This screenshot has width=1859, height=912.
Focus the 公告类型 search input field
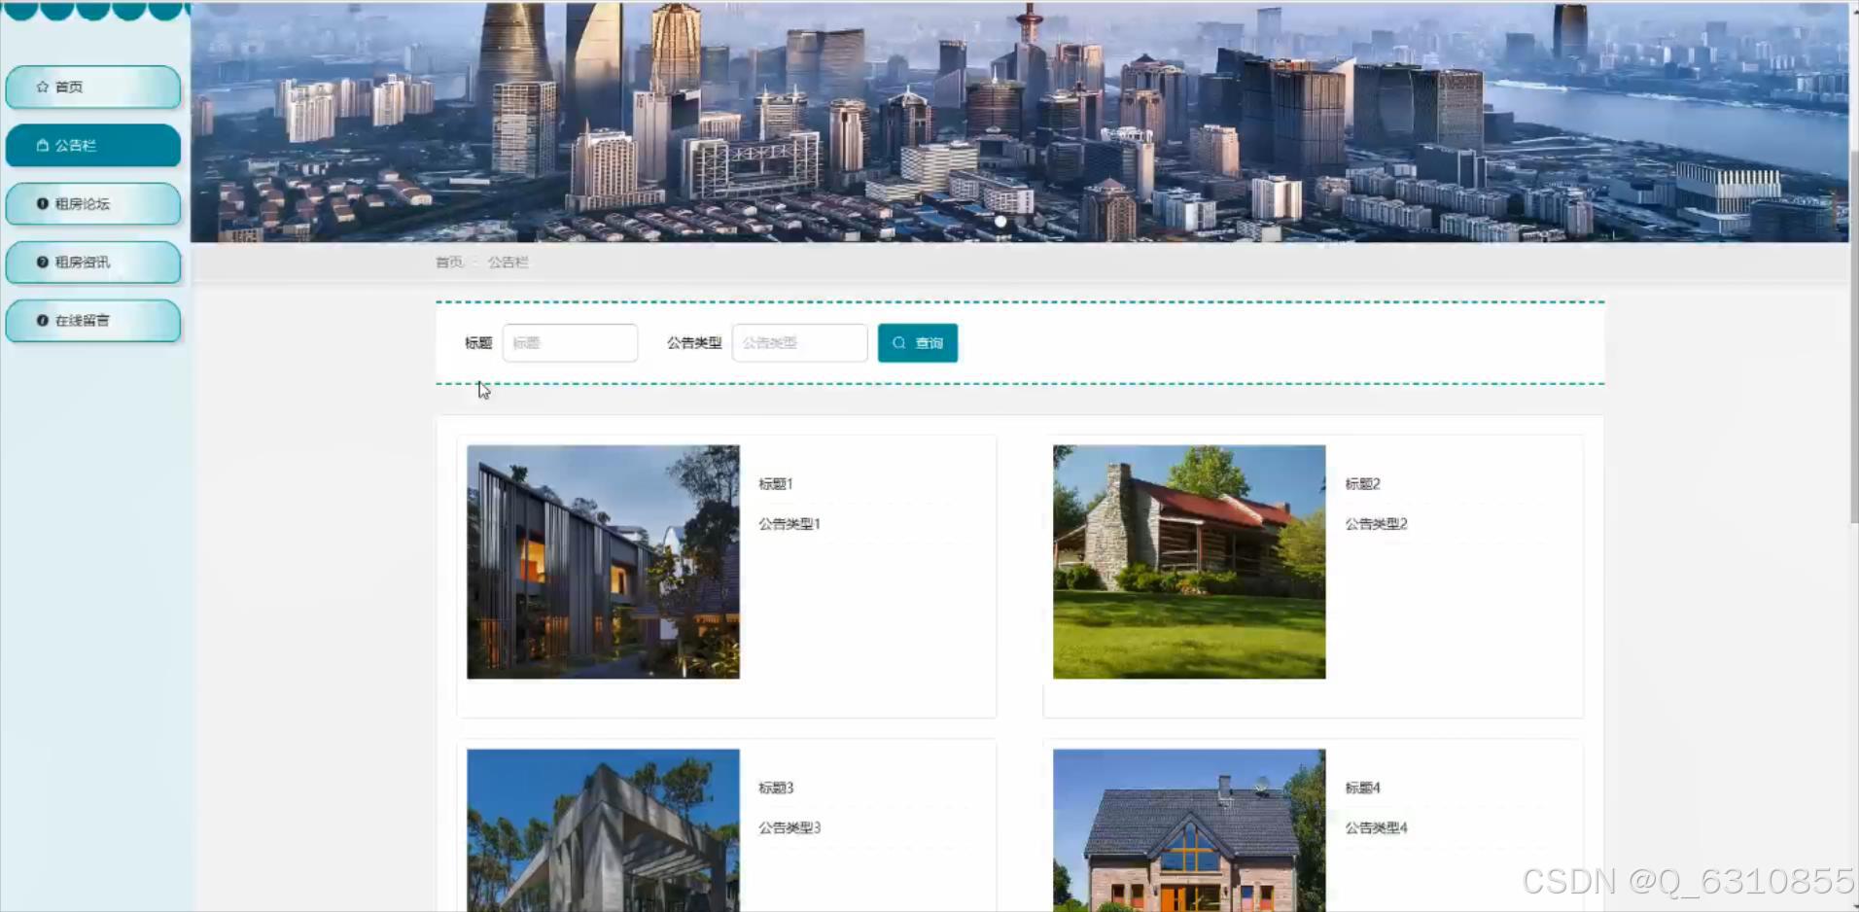(799, 342)
